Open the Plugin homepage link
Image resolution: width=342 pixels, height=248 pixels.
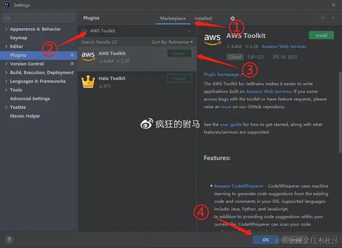[221, 74]
